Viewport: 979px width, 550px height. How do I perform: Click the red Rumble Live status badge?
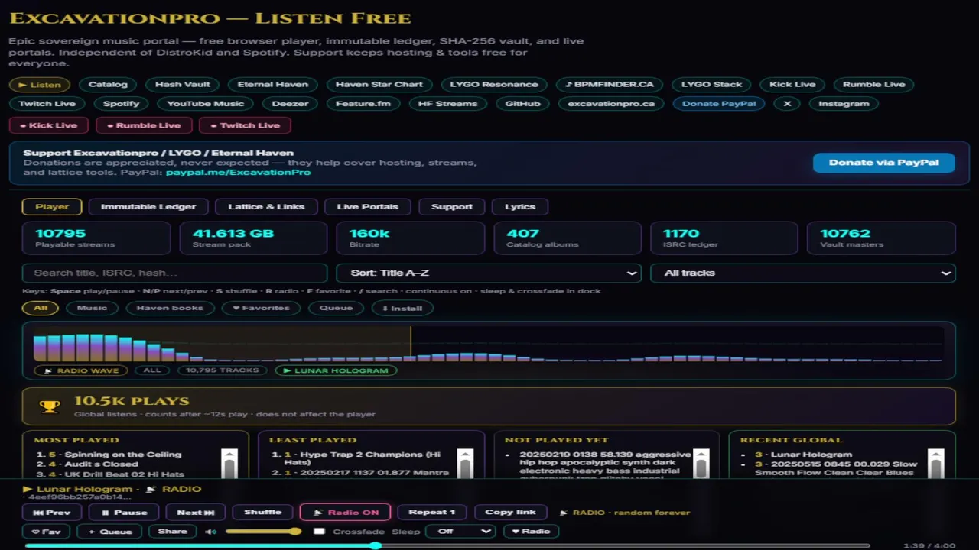(143, 125)
